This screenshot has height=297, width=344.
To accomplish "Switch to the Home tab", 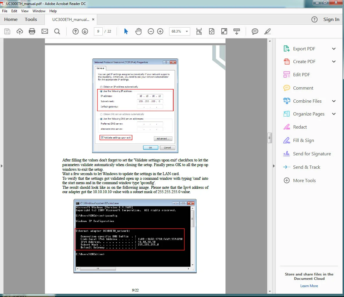I will click(11, 19).
